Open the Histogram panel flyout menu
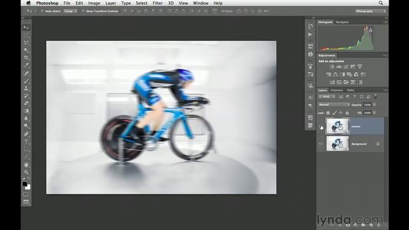Screen dimensions: 409x230 coord(385,22)
